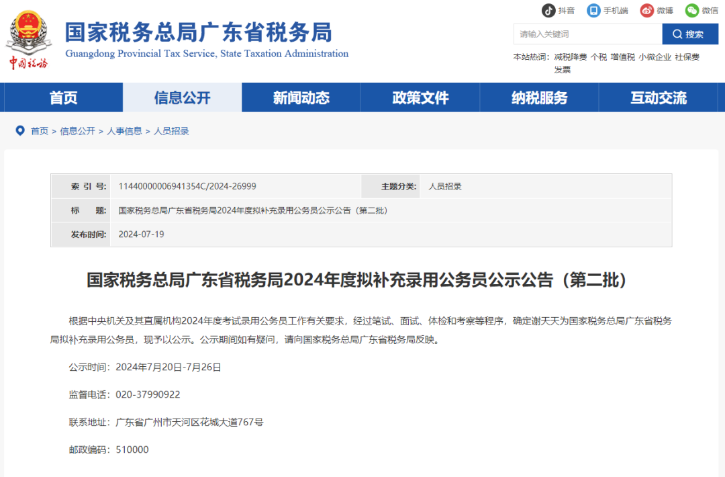Open the 新闻动态 menu item
Image resolution: width=725 pixels, height=477 pixels.
[x=300, y=97]
